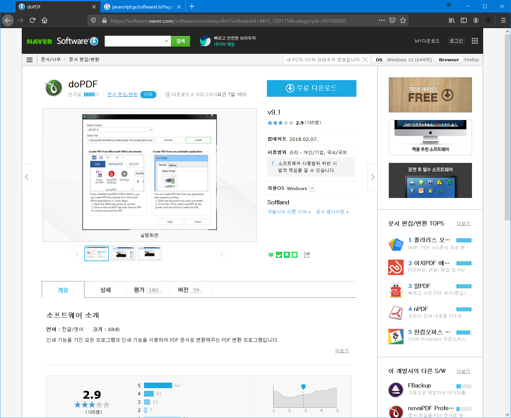Open the 평가 185 tab
Screen dimensions: 511x418
pyautogui.click(x=148, y=290)
